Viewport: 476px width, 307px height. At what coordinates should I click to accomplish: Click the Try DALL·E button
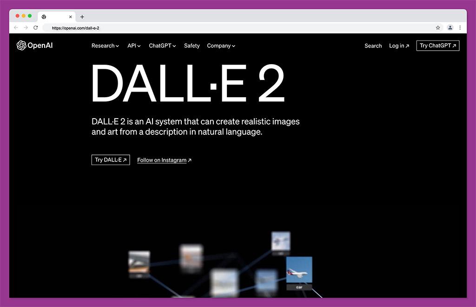(x=111, y=160)
